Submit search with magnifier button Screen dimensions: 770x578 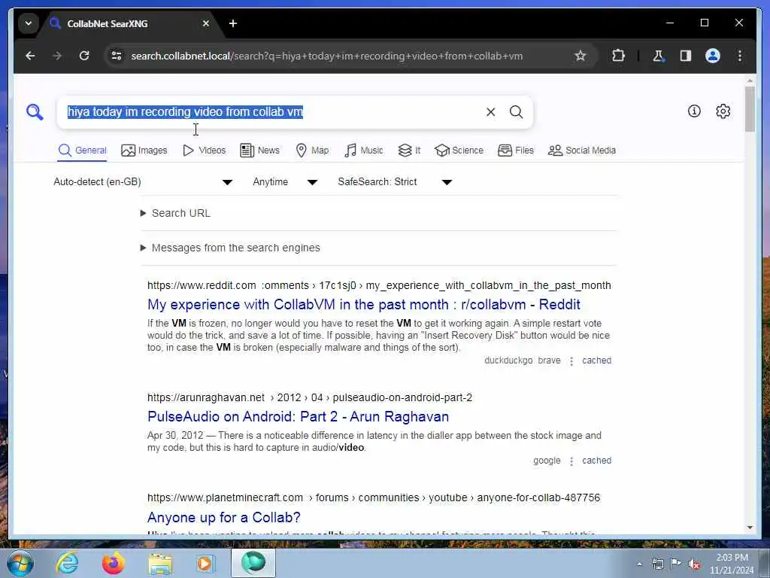[x=516, y=112]
